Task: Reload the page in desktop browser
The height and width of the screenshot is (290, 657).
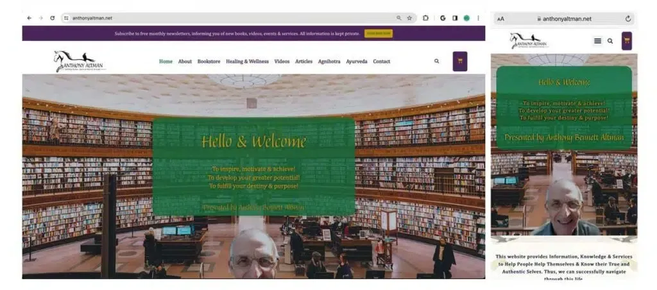Action: [x=53, y=18]
